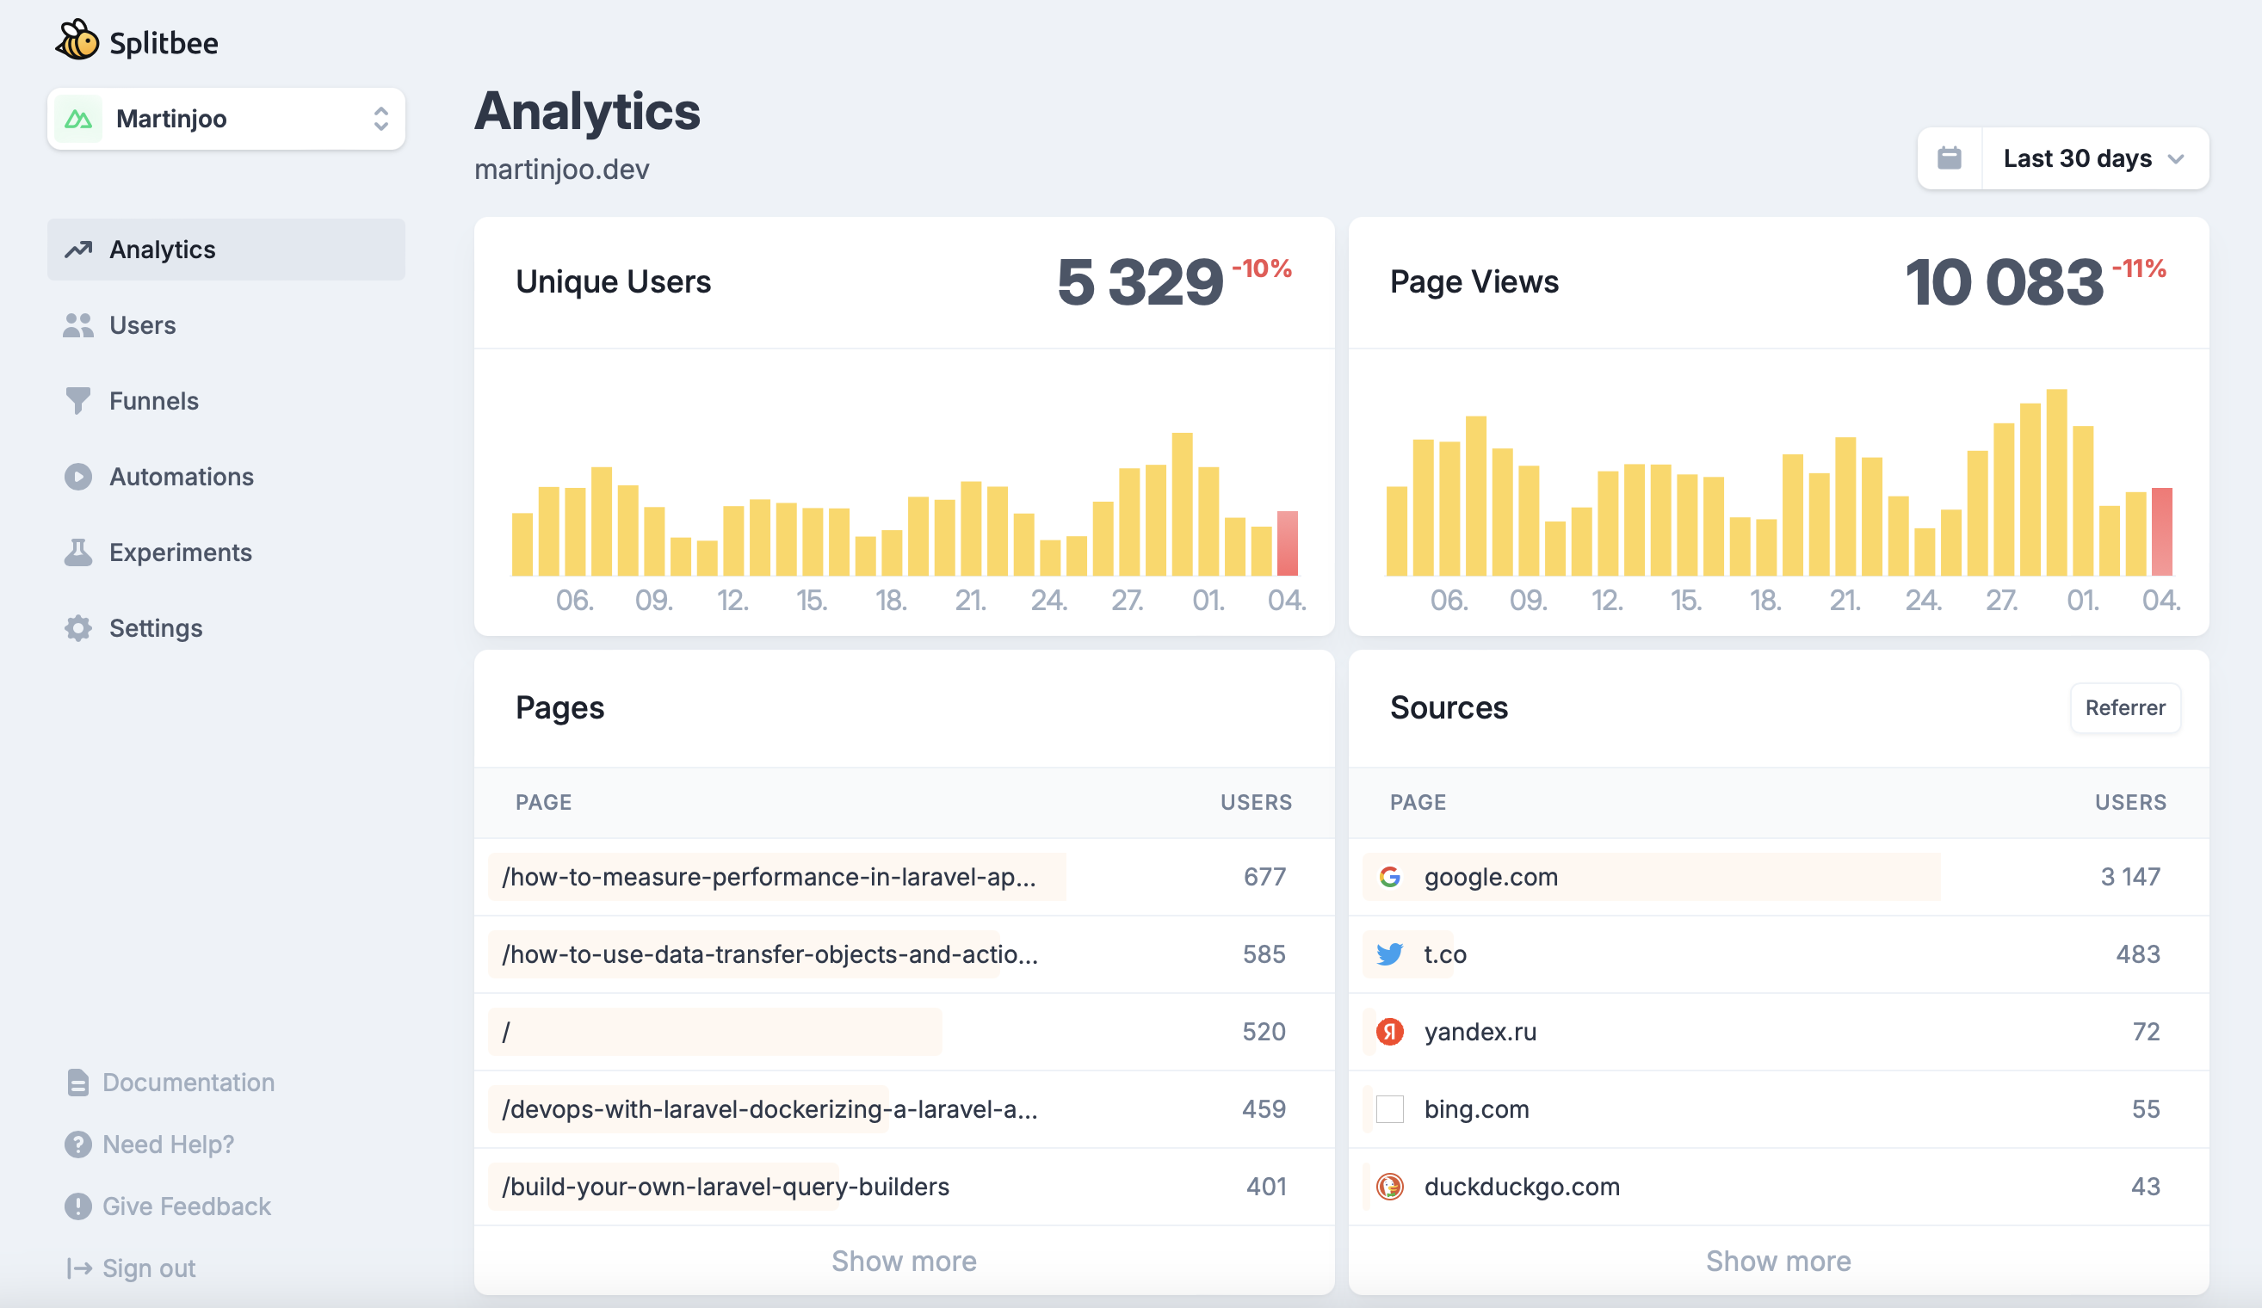This screenshot has width=2262, height=1308.
Task: Select the Analytics icon in the sidebar
Action: (79, 250)
